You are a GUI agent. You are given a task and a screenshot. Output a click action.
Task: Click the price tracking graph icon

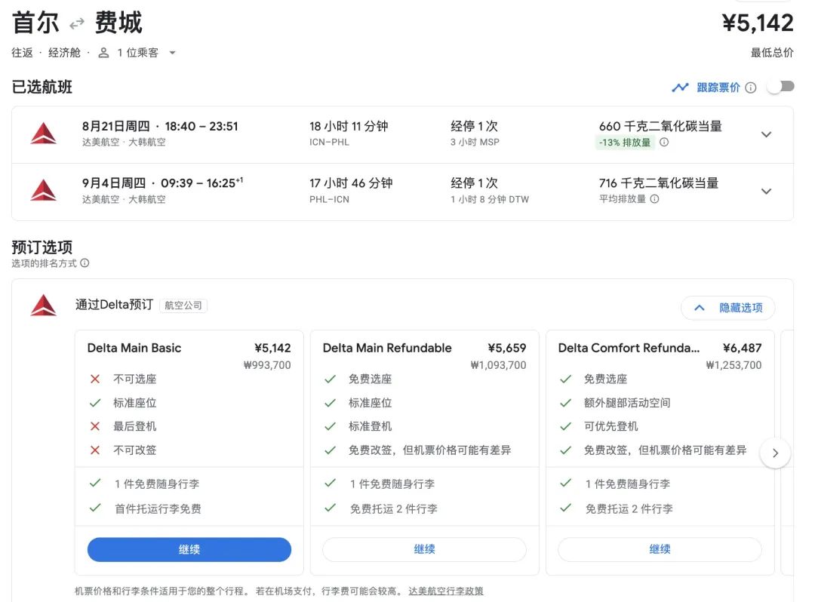[x=680, y=88]
